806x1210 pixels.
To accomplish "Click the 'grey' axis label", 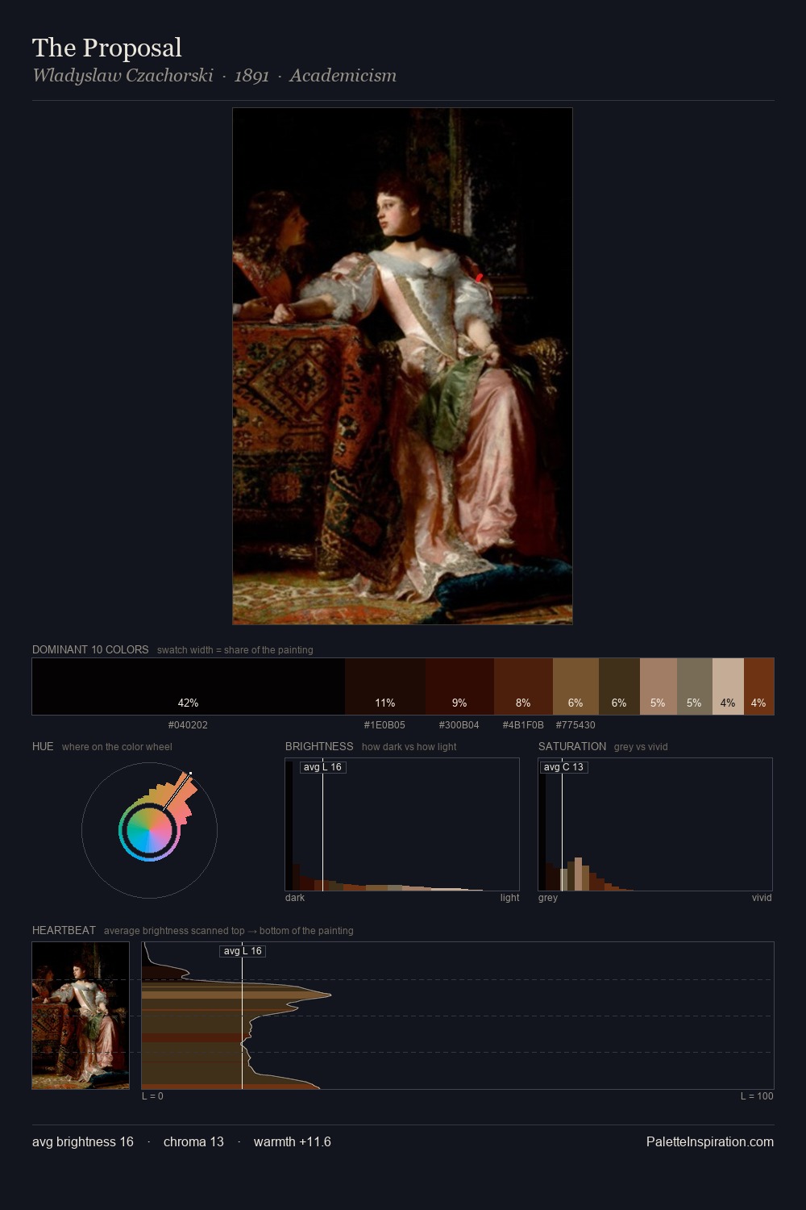I will [x=548, y=898].
